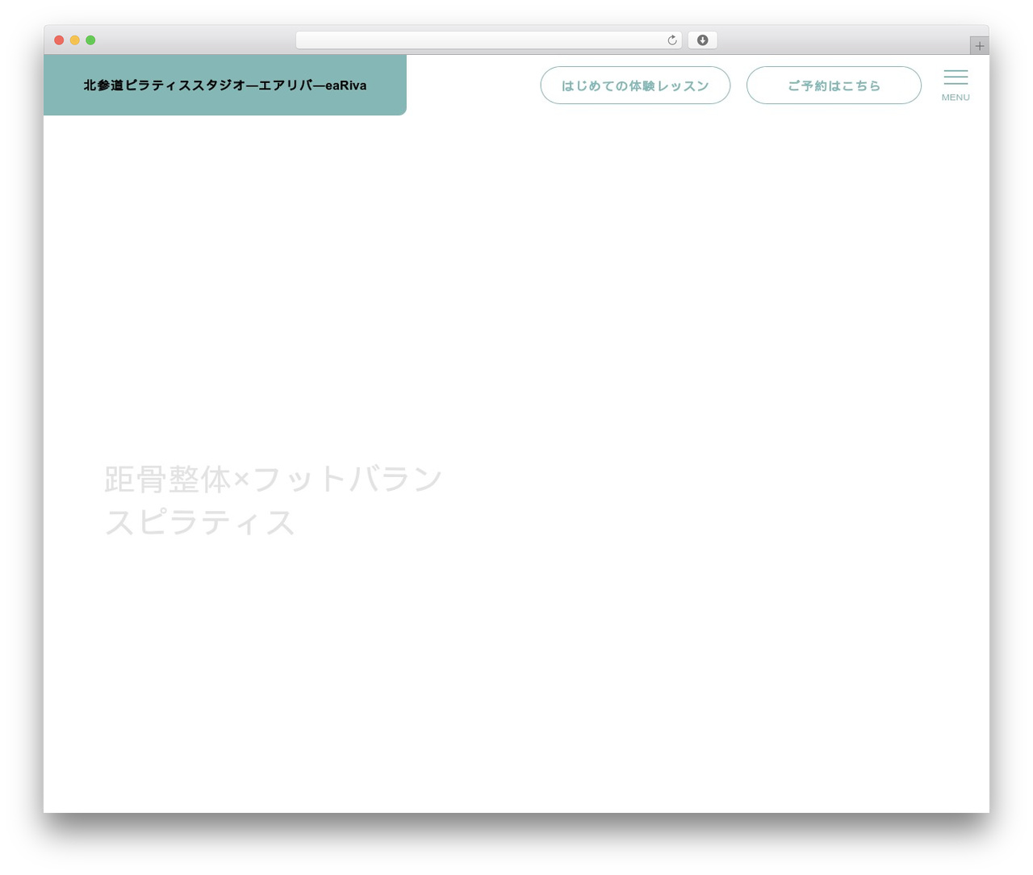Add a new browser tab with plus
Viewport: 1033px width, 875px height.
click(x=979, y=46)
